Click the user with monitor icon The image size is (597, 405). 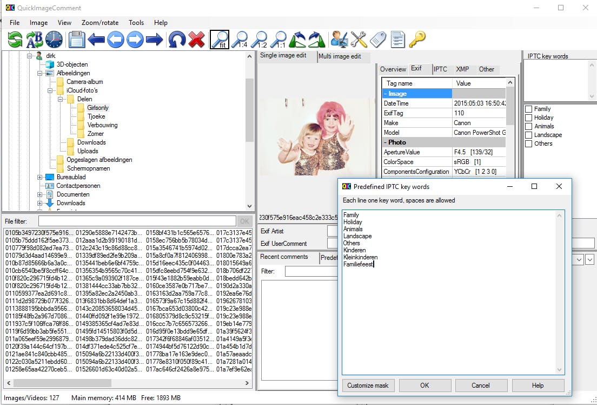tap(339, 40)
